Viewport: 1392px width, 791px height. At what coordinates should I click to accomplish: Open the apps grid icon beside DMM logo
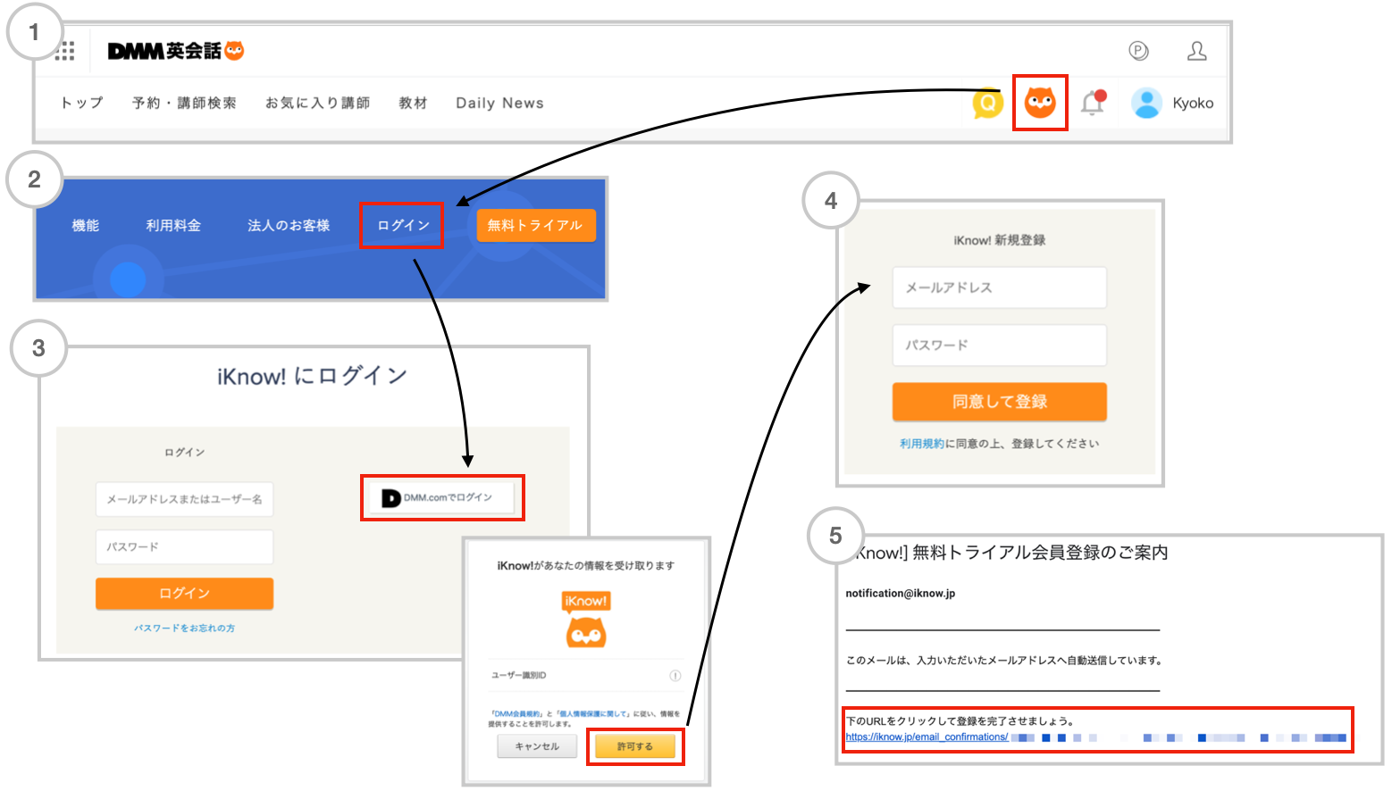click(65, 51)
